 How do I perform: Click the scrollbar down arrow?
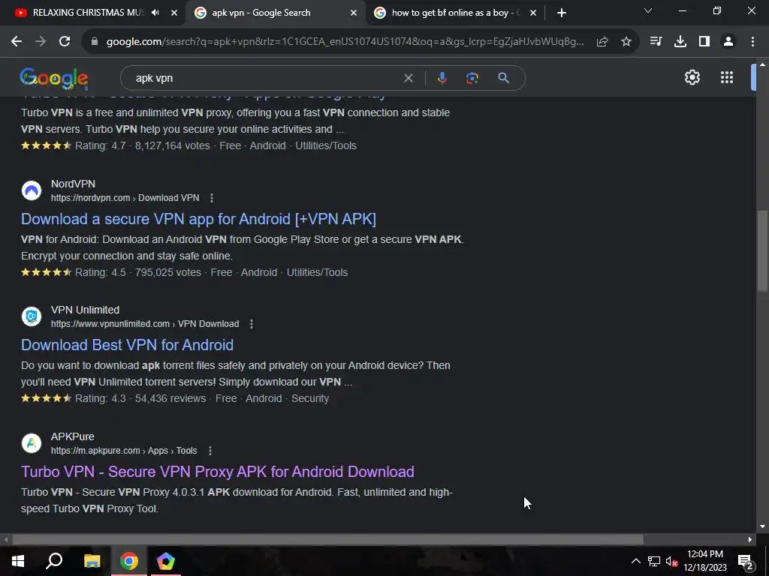(x=762, y=526)
